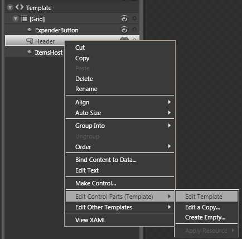Select the ItemsHost tree item
This screenshot has width=242, height=239.
(35, 52)
